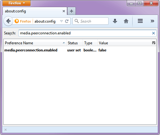Focus the toolbar Search input field
This screenshot has height=135, width=160.
90,21
